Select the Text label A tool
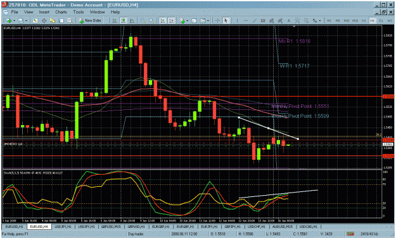Screen dimensions: 396x238 coord(289,21)
